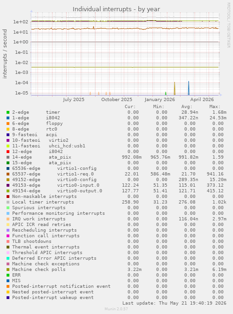This screenshot has height=314, width=233.
Task: Click the April 2026 axis label
Action: point(202,100)
